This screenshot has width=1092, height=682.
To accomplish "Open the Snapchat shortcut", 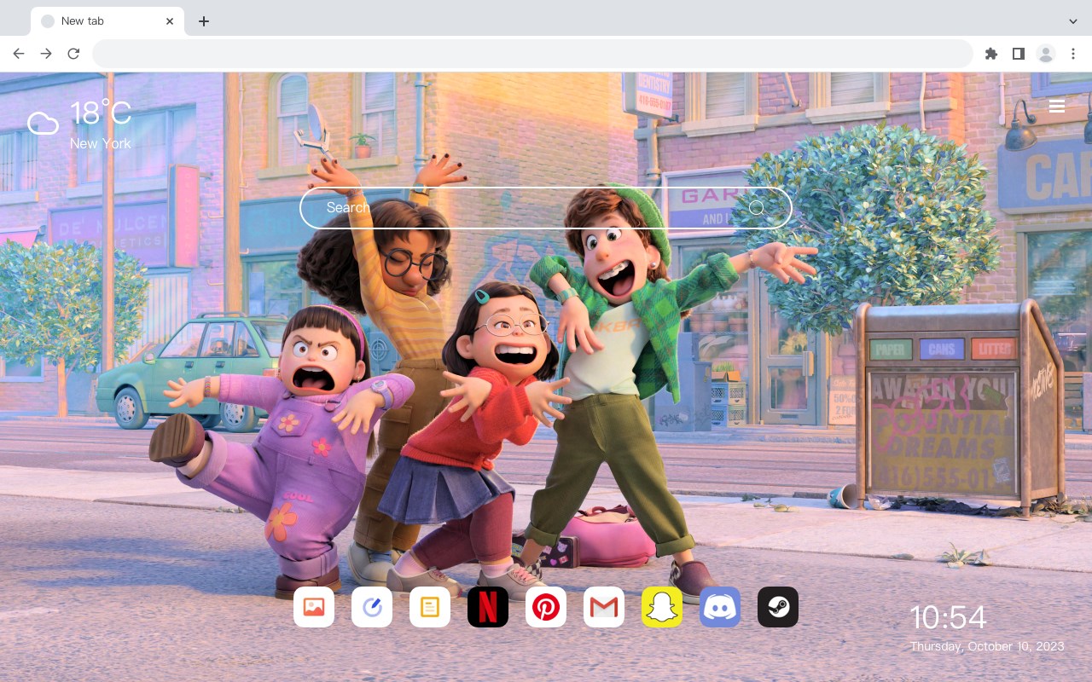I will (x=662, y=607).
